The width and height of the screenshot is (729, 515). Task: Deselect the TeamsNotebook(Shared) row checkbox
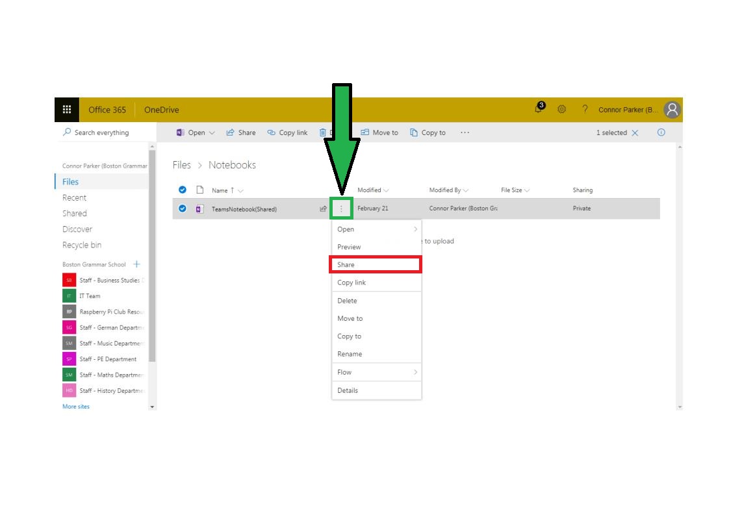tap(183, 208)
